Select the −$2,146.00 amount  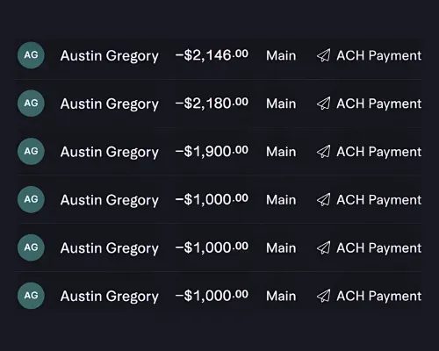point(212,55)
